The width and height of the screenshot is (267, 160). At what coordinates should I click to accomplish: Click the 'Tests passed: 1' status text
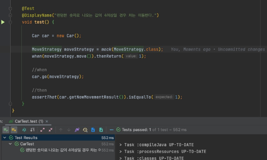click(x=137, y=130)
